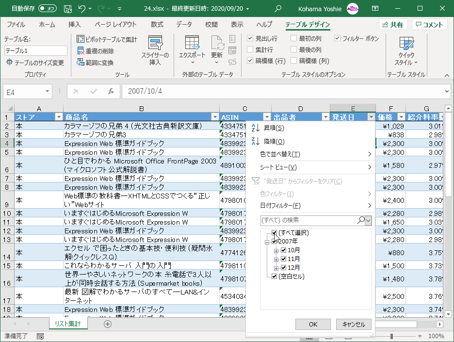Viewport: 454px width, 342px height.
Task: Adjust the zoom slider handle
Action: (391, 336)
